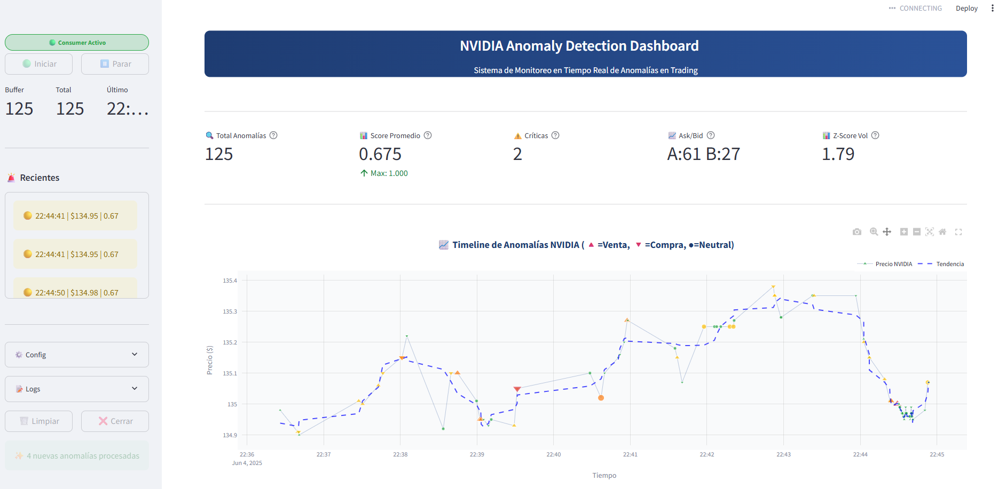Click the Parar button
Image resolution: width=998 pixels, height=489 pixels.
pyautogui.click(x=115, y=64)
